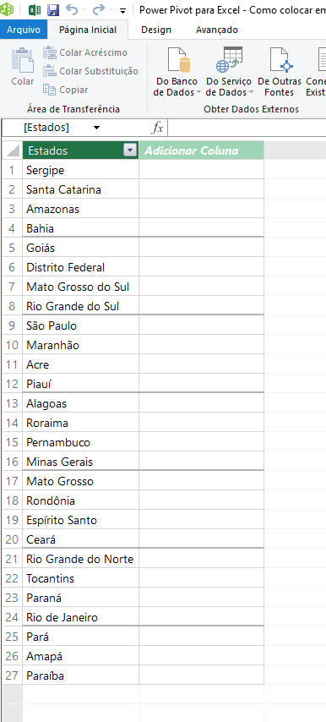
Task: Click Colar Acréscimo icon
Action: click(49, 52)
